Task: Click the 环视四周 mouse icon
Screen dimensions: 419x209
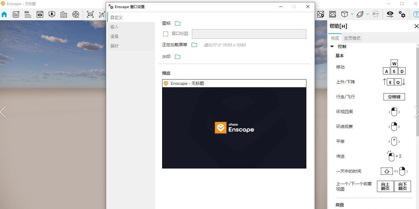Action: point(394,112)
